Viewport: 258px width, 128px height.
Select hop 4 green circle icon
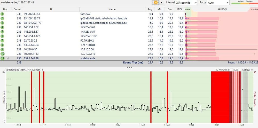tap(3, 27)
